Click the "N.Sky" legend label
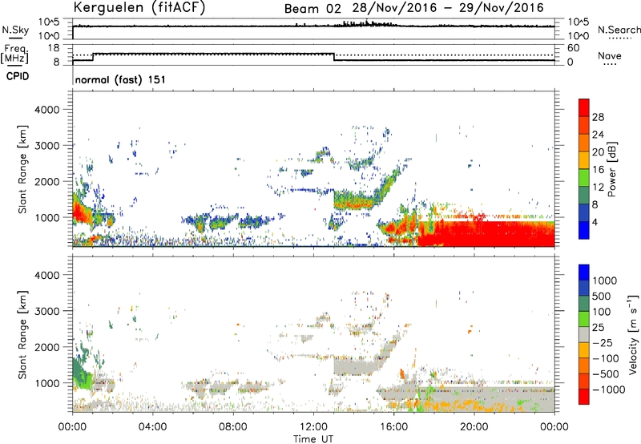The image size is (641, 444). (15, 30)
